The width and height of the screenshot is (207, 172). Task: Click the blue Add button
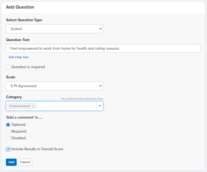click(11, 162)
